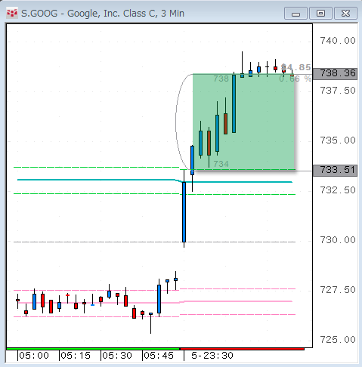362x367 pixels.
Task: Click the '734' label in green measurement box
Action: pyautogui.click(x=221, y=164)
